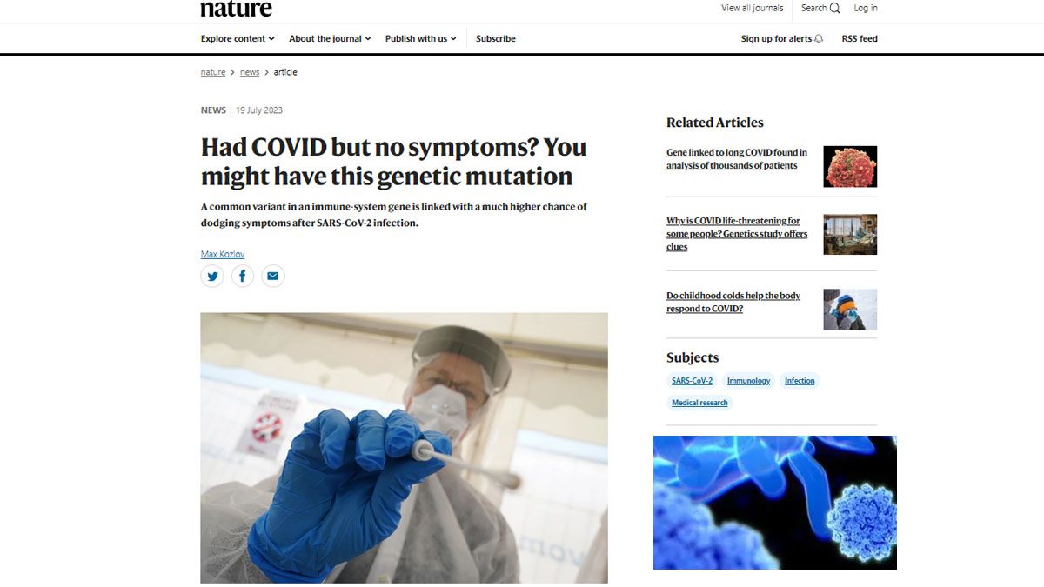
Task: Open the long COVID gene article thumbnail
Action: [x=850, y=166]
